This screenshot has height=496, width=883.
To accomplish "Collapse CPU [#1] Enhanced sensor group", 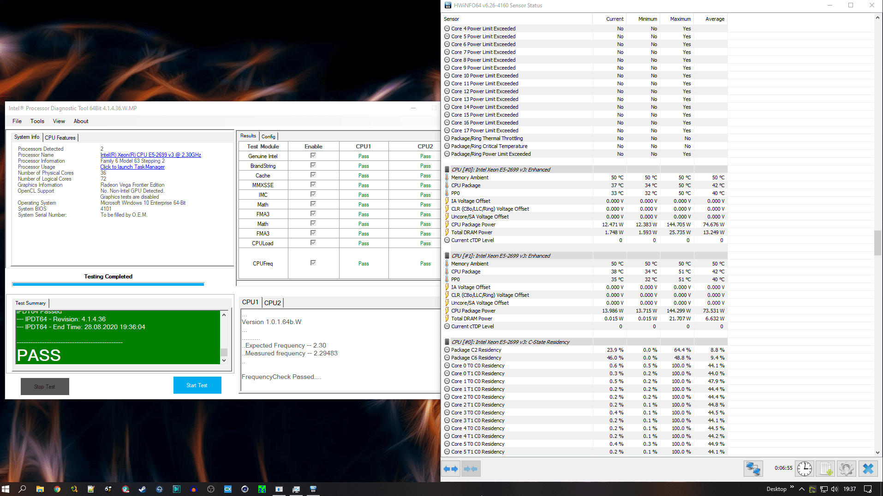I will coord(447,256).
